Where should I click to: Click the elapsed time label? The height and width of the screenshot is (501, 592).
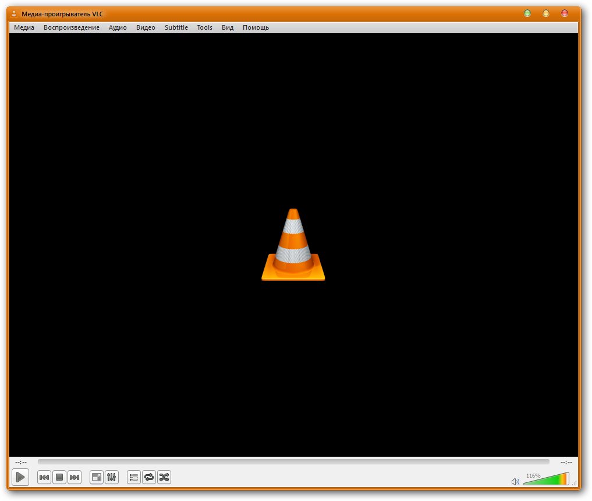[x=21, y=462]
